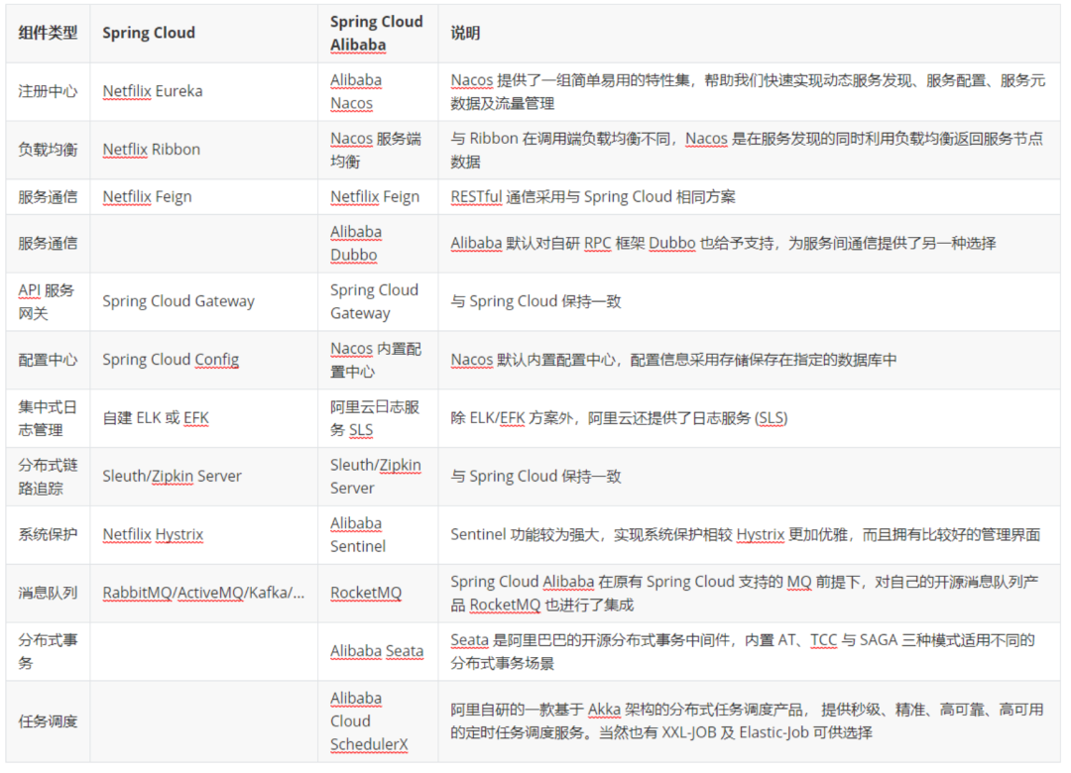Select the Nacos 服务端均衡 cell

376,150
